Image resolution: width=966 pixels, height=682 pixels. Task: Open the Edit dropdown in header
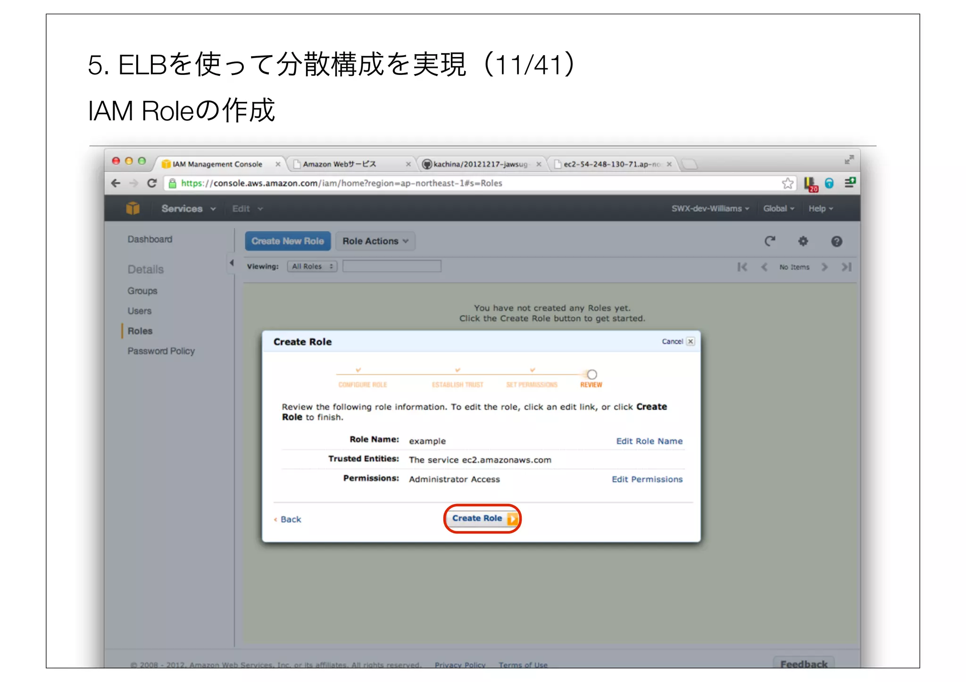(x=247, y=208)
